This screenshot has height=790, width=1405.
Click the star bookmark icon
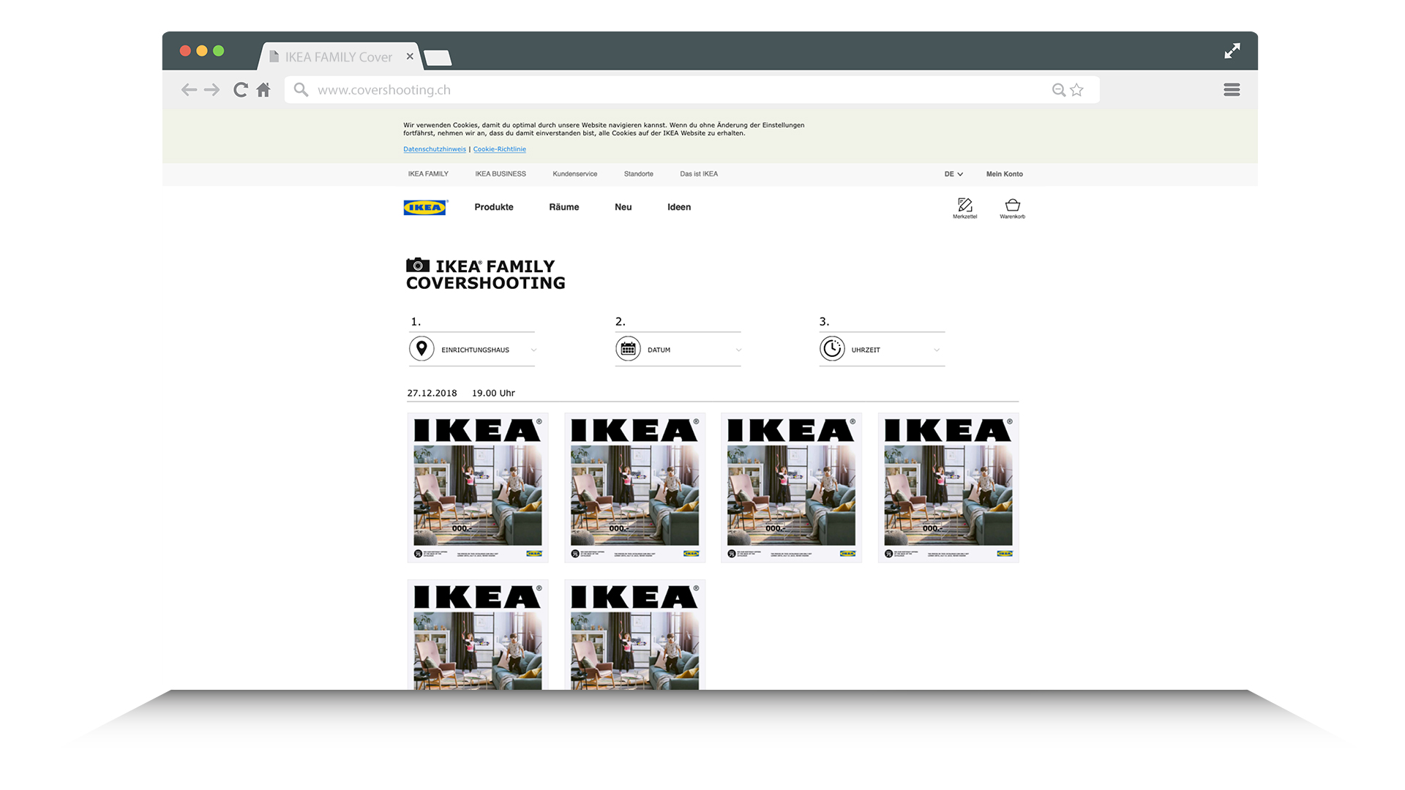click(x=1076, y=89)
